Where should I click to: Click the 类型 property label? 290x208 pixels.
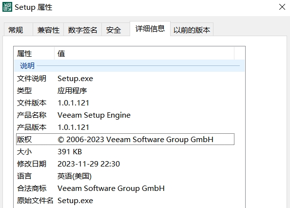point(24,91)
